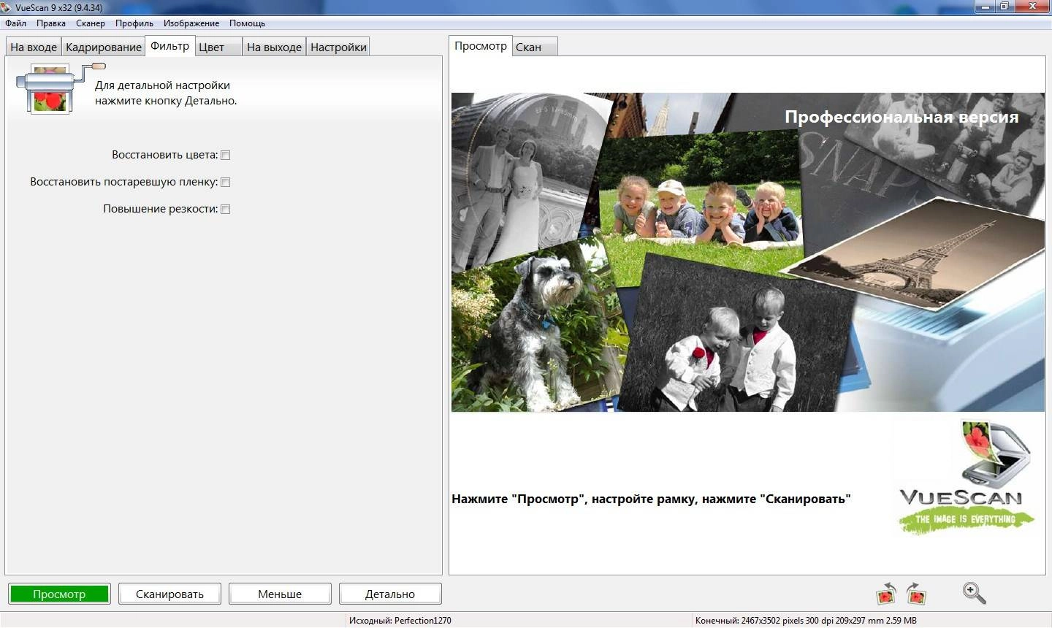Switch to the На выходе tab
1052x628 pixels.
click(274, 47)
